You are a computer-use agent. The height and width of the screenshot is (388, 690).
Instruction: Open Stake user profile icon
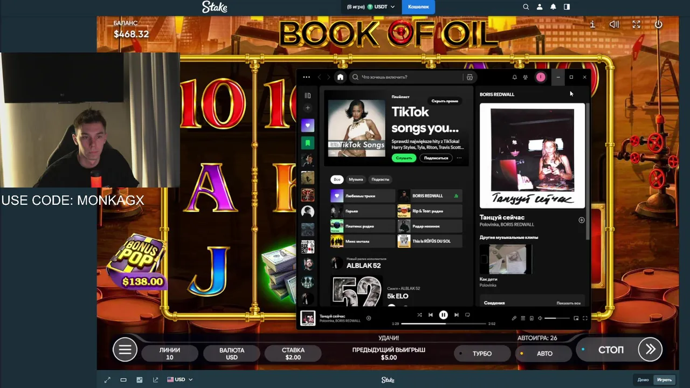[x=540, y=7]
